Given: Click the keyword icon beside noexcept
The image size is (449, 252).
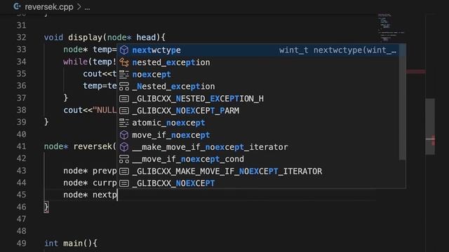Looking at the screenshot, I should point(124,74).
